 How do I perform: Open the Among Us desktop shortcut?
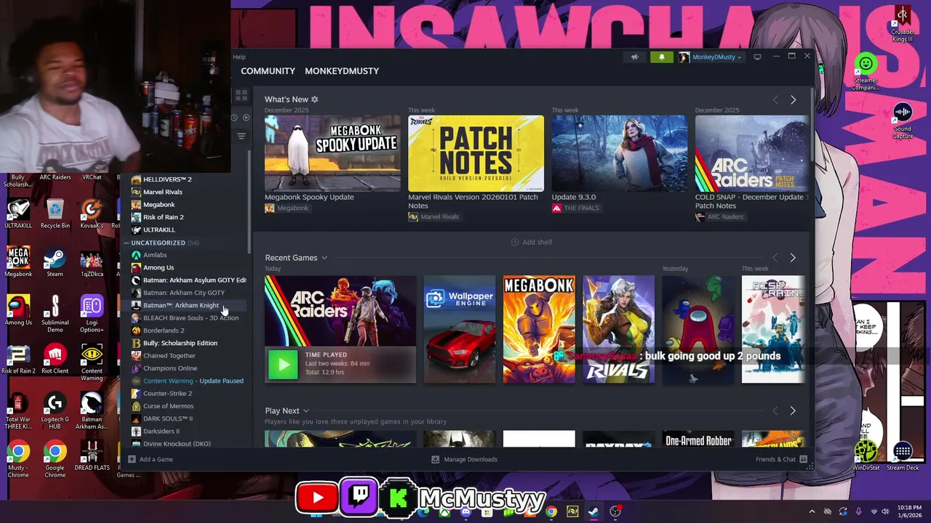(18, 310)
